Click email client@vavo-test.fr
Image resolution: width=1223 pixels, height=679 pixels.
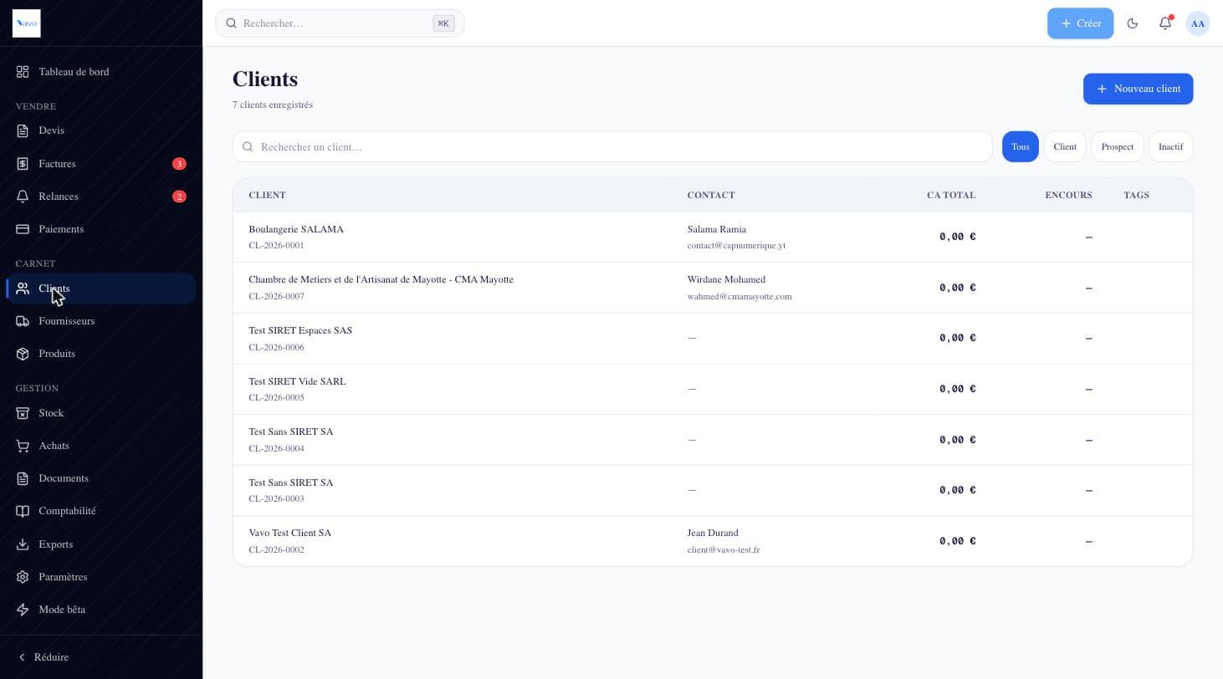coord(724,550)
